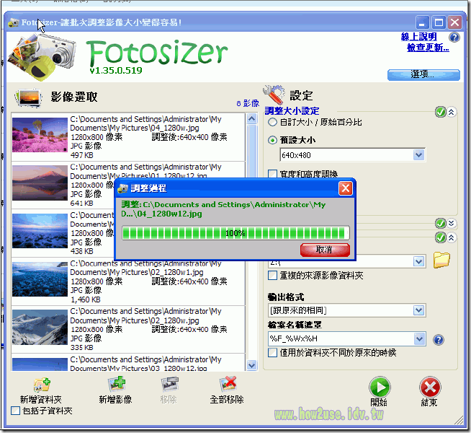Select the 641 KB mountain lake thumbnail
The width and height of the screenshot is (471, 433).
click(x=40, y=183)
